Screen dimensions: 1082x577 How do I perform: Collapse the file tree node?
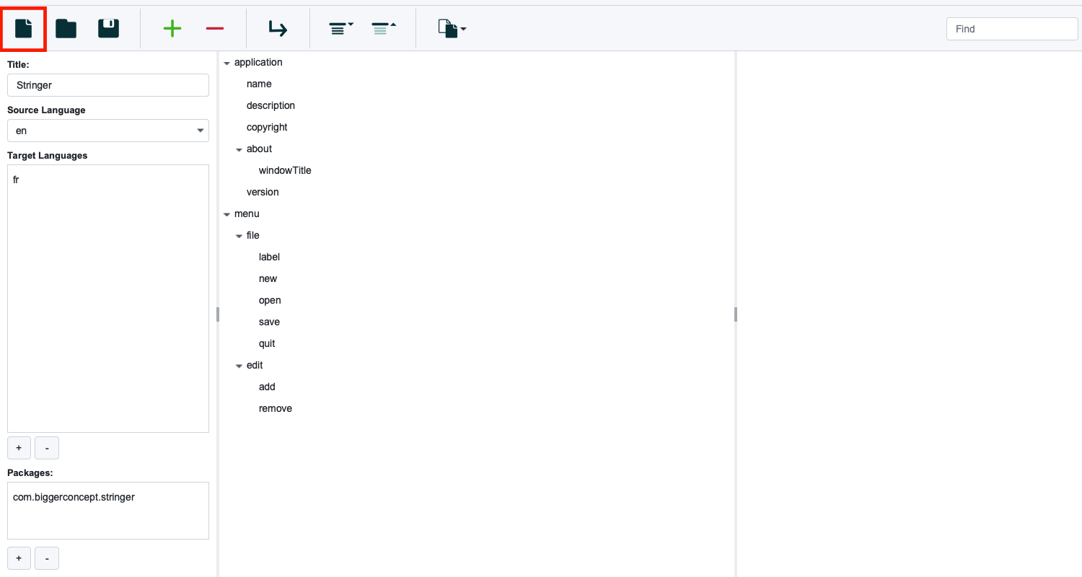(x=239, y=236)
